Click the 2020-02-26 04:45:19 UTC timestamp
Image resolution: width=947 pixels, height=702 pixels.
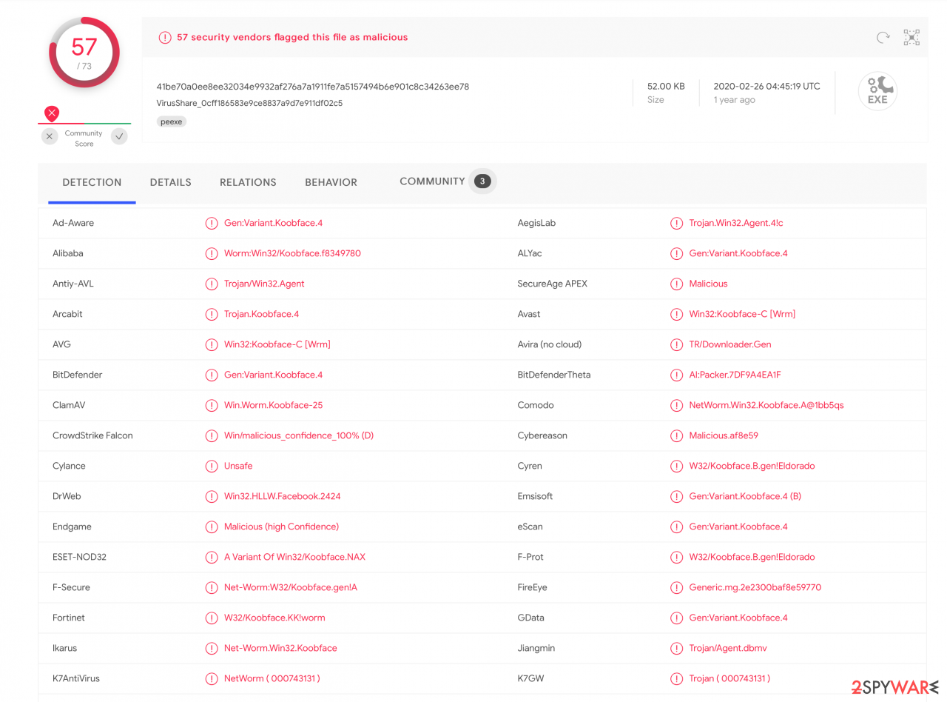point(766,86)
